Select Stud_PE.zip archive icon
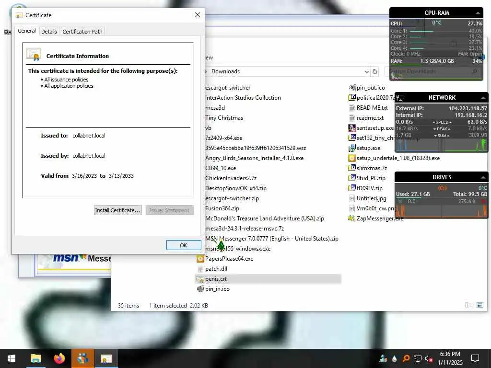The height and width of the screenshot is (368, 491). point(352,178)
